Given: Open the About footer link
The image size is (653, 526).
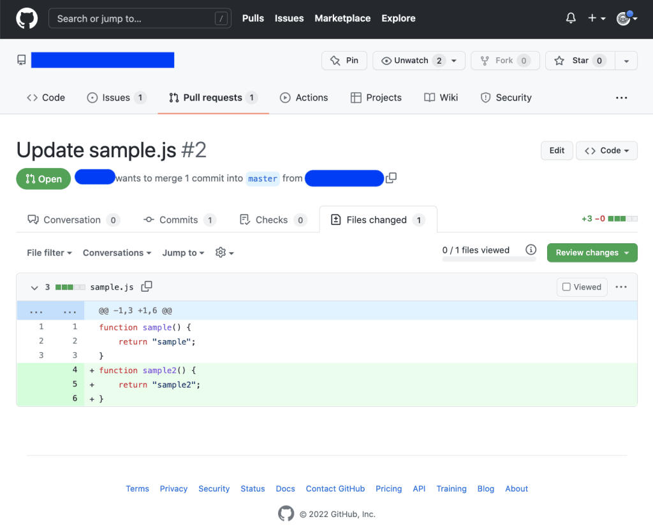Looking at the screenshot, I should pyautogui.click(x=517, y=488).
